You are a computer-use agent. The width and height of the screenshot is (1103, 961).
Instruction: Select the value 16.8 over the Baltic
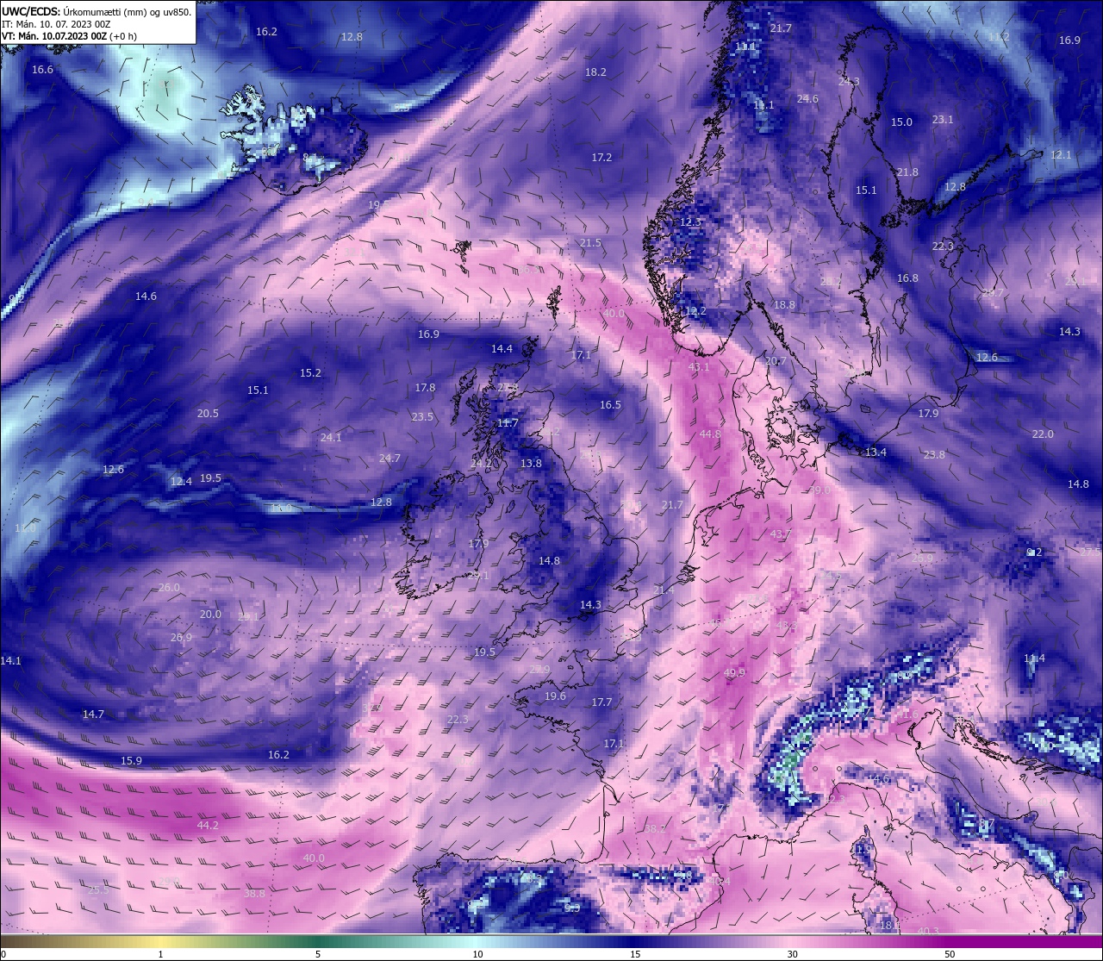point(907,278)
